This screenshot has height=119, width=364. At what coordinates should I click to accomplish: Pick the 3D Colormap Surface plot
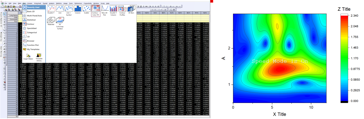pyautogui.click(x=60, y=23)
